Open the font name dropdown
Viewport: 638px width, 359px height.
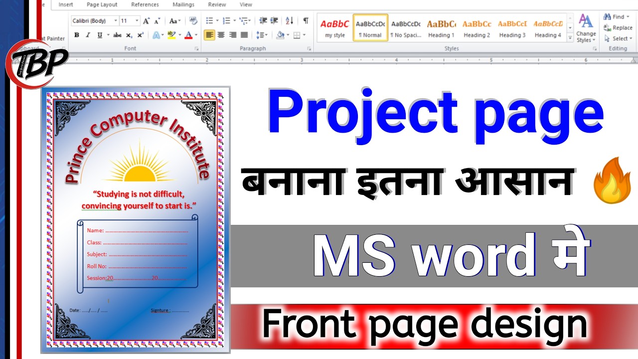point(116,21)
